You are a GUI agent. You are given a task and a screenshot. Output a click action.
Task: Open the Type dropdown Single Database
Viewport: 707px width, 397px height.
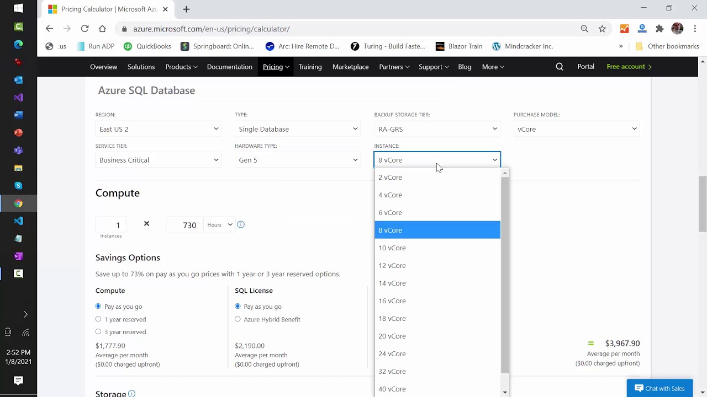[298, 129]
